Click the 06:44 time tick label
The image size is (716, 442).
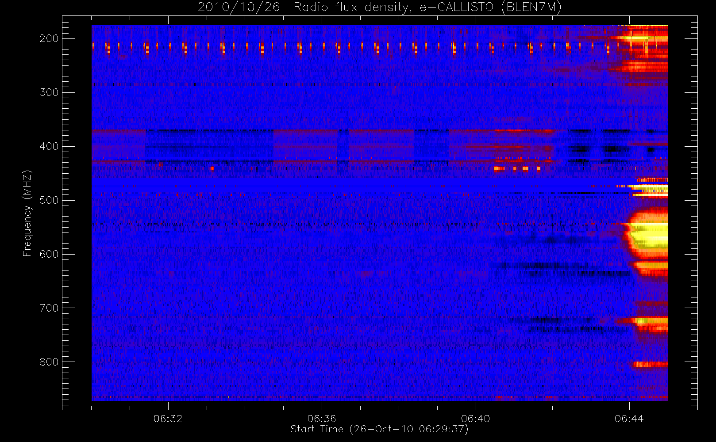coord(629,418)
